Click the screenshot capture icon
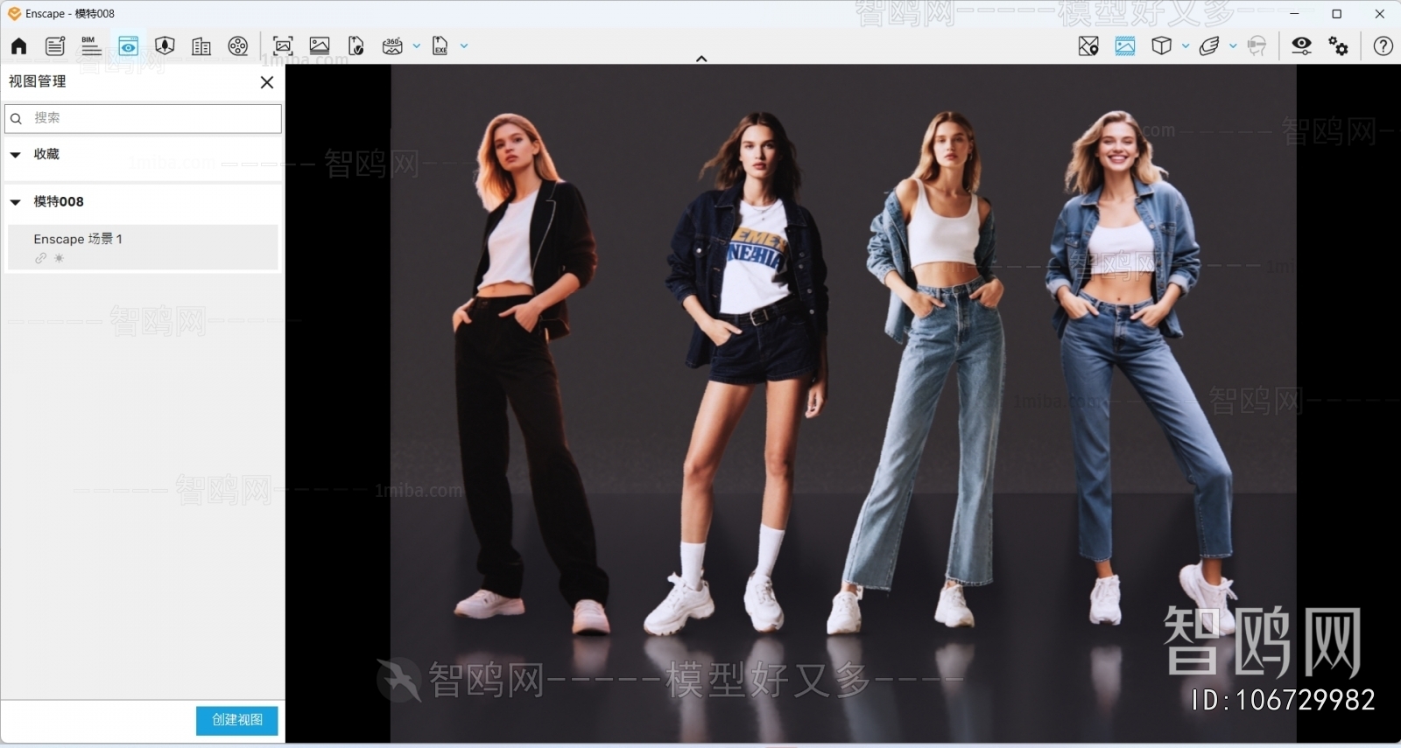This screenshot has height=748, width=1401. tap(283, 46)
